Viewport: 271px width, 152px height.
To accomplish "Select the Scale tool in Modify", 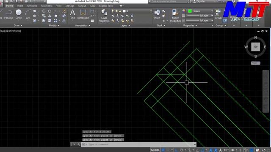I will pyautogui.click(x=50, y=21).
